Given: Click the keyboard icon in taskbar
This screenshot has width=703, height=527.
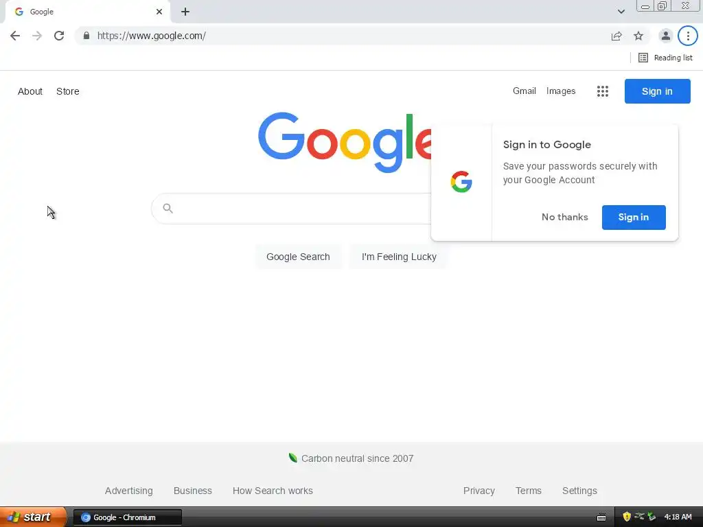Looking at the screenshot, I should 601,517.
